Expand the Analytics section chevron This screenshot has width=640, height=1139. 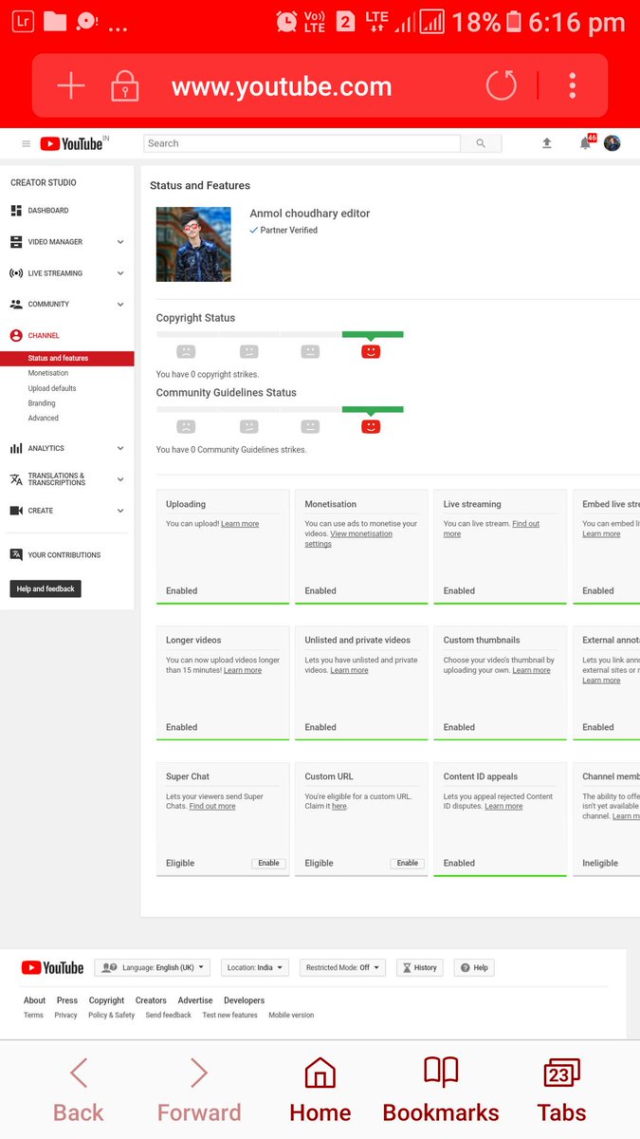120,448
